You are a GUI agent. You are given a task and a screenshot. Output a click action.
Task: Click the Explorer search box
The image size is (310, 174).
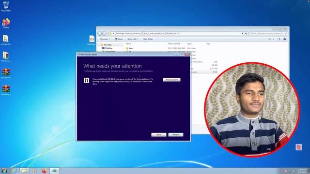pos(268,33)
